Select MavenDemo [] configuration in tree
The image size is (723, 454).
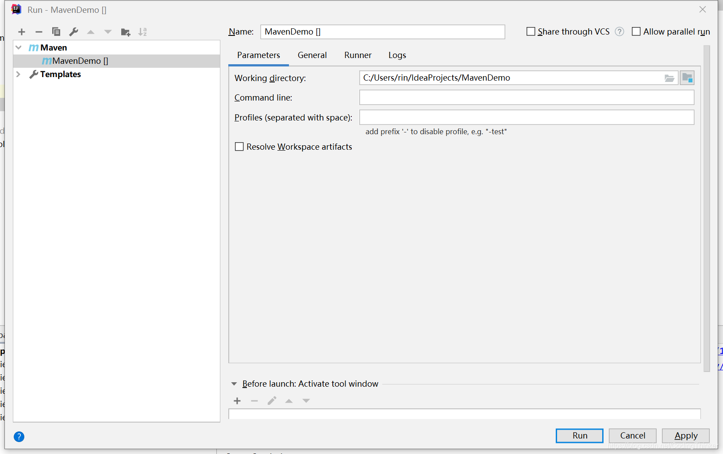[x=117, y=61]
